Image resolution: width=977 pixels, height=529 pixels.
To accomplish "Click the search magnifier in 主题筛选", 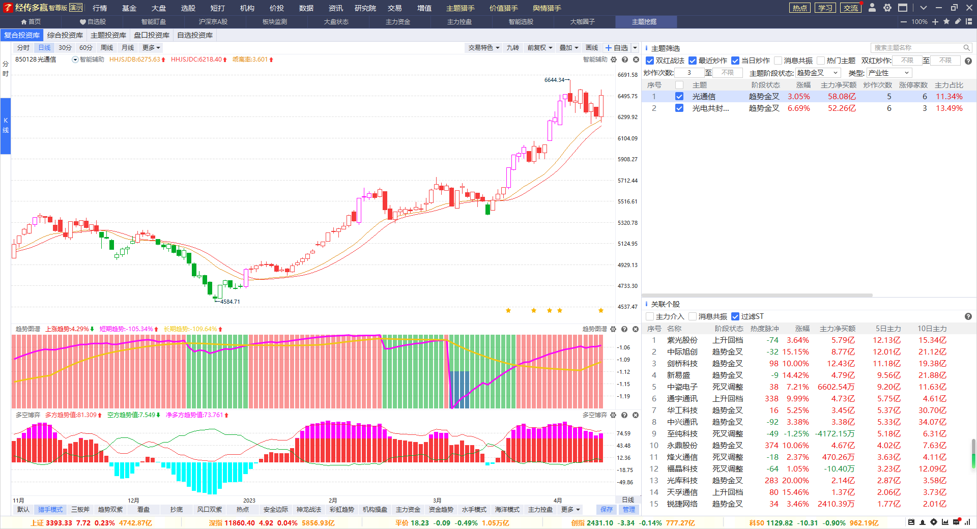I will click(966, 48).
